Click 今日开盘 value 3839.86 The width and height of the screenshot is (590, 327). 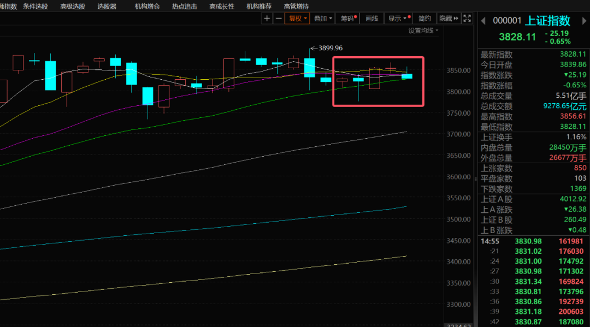point(573,64)
